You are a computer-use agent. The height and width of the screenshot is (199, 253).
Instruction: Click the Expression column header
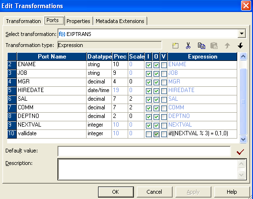[202, 57]
